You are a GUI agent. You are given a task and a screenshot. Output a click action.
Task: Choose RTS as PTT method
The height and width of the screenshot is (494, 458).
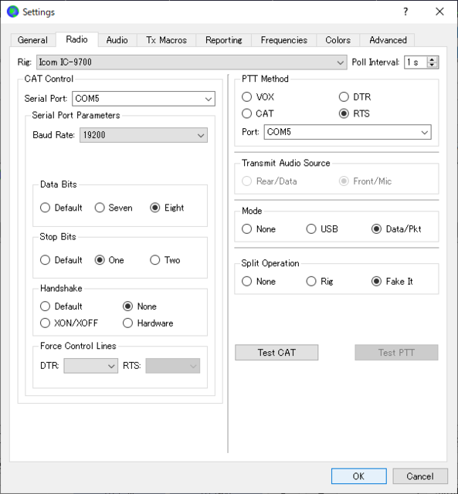click(x=355, y=113)
